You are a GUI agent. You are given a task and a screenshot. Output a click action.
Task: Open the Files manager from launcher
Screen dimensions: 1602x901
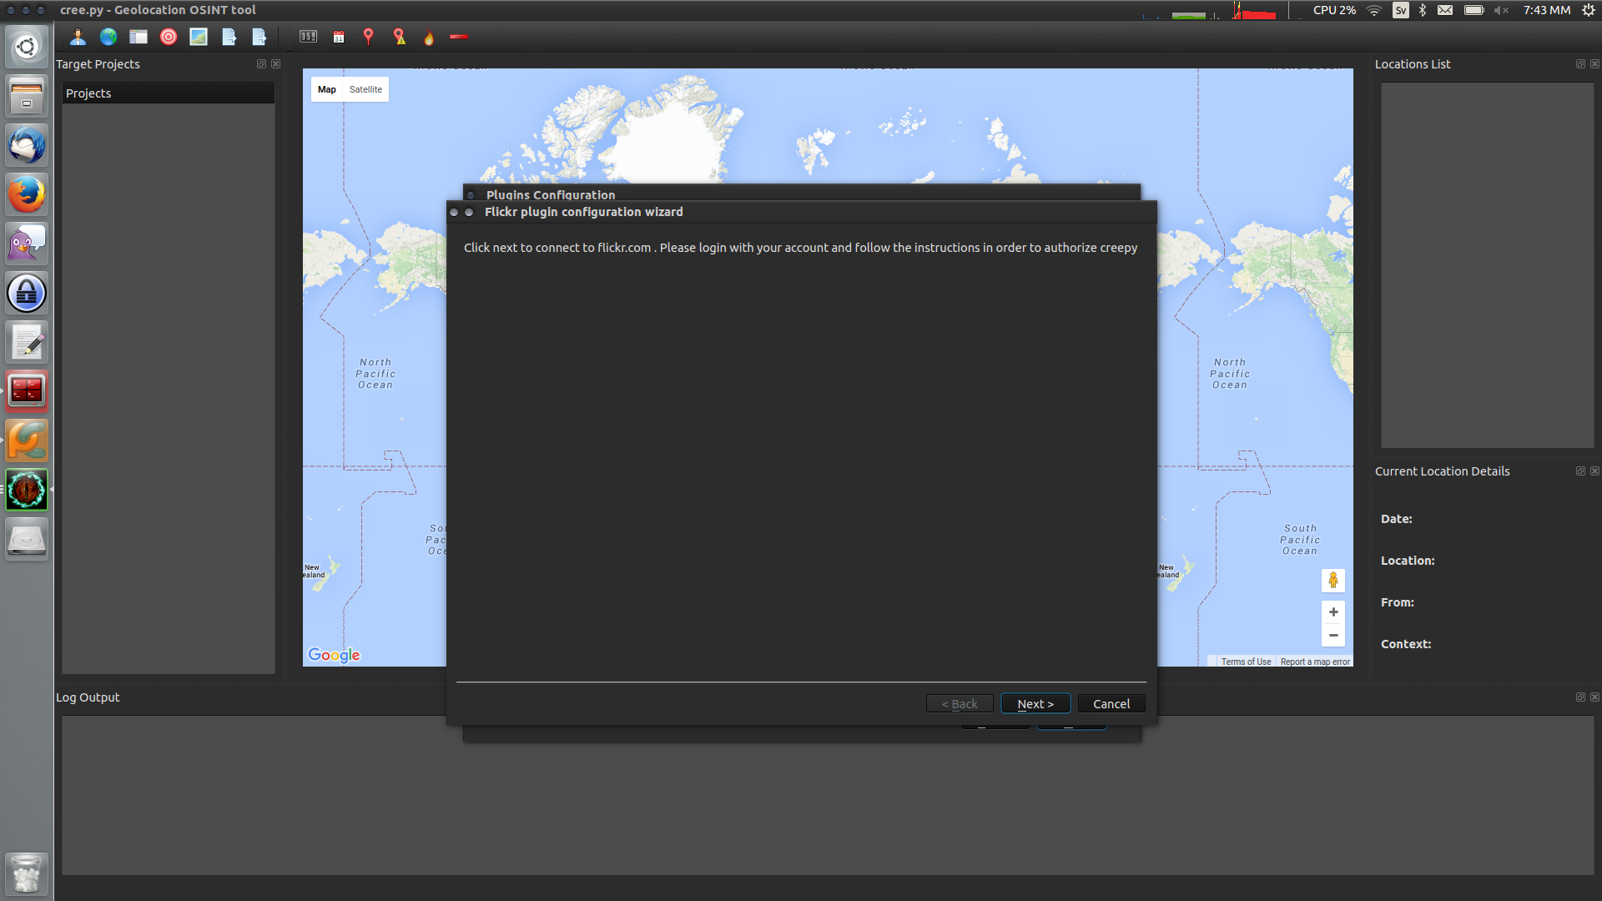pos(27,96)
